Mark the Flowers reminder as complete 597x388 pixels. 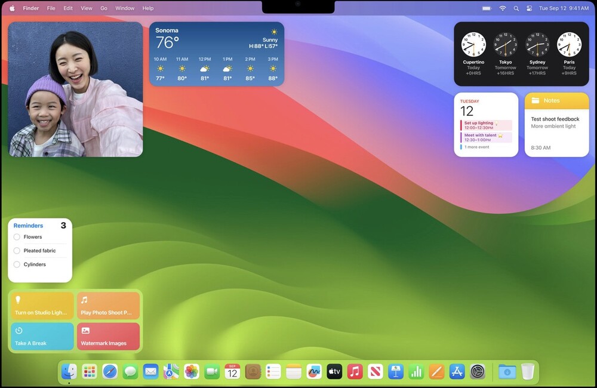[x=17, y=237]
